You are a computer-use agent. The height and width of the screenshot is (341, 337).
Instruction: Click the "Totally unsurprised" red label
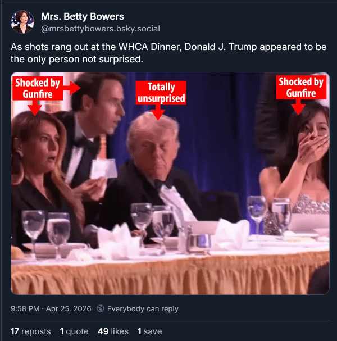(x=161, y=93)
